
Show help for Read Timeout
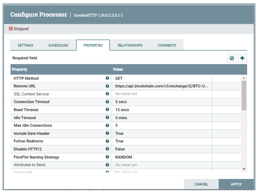(x=107, y=109)
